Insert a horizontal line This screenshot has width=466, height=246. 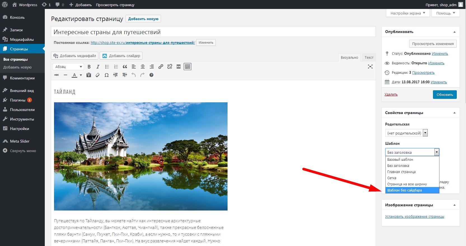[65, 75]
